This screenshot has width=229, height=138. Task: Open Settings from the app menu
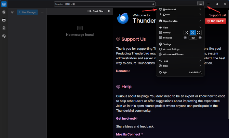[180, 44]
